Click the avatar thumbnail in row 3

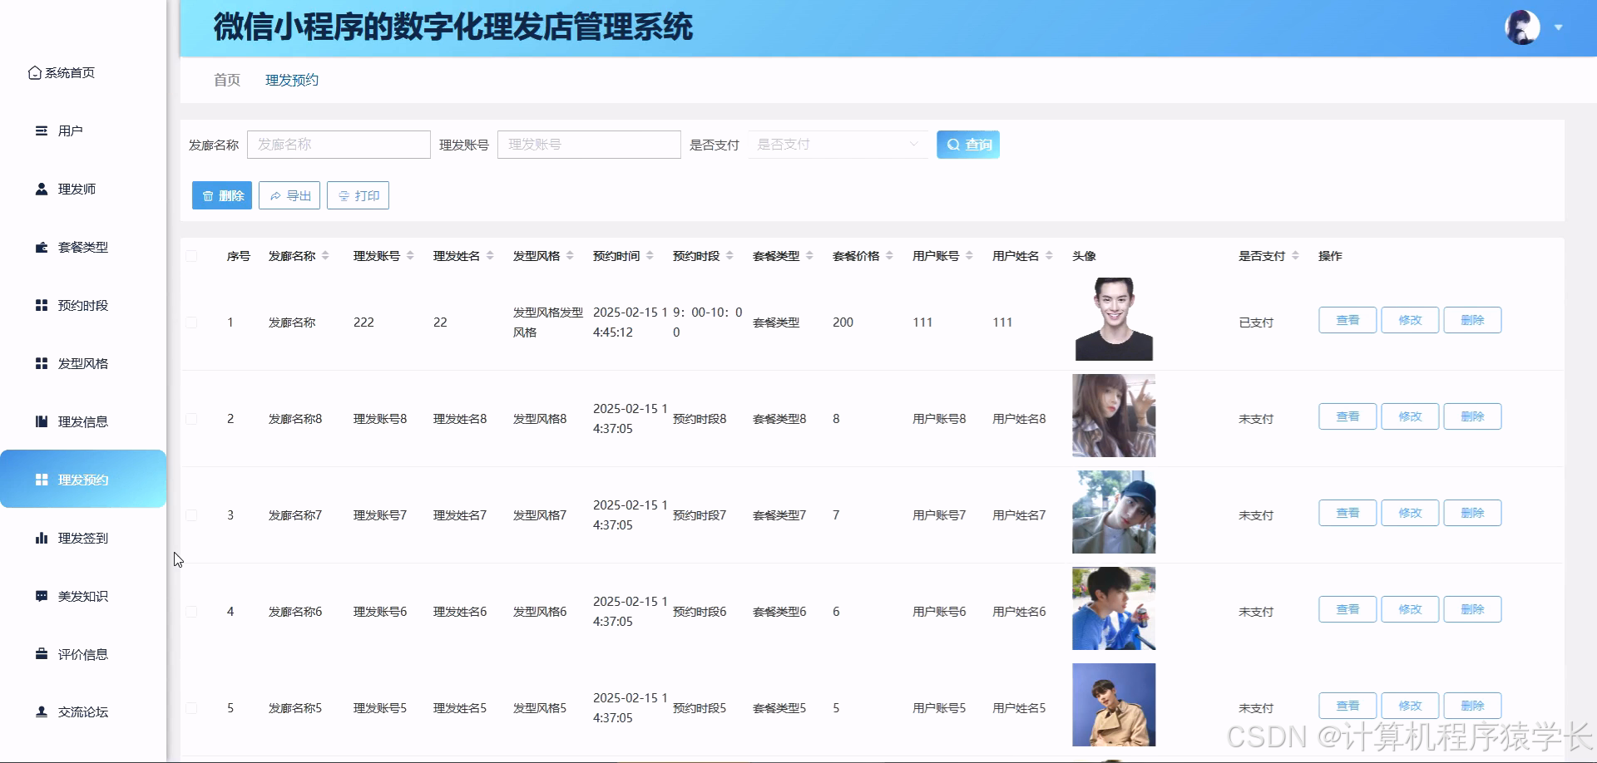[x=1113, y=512]
